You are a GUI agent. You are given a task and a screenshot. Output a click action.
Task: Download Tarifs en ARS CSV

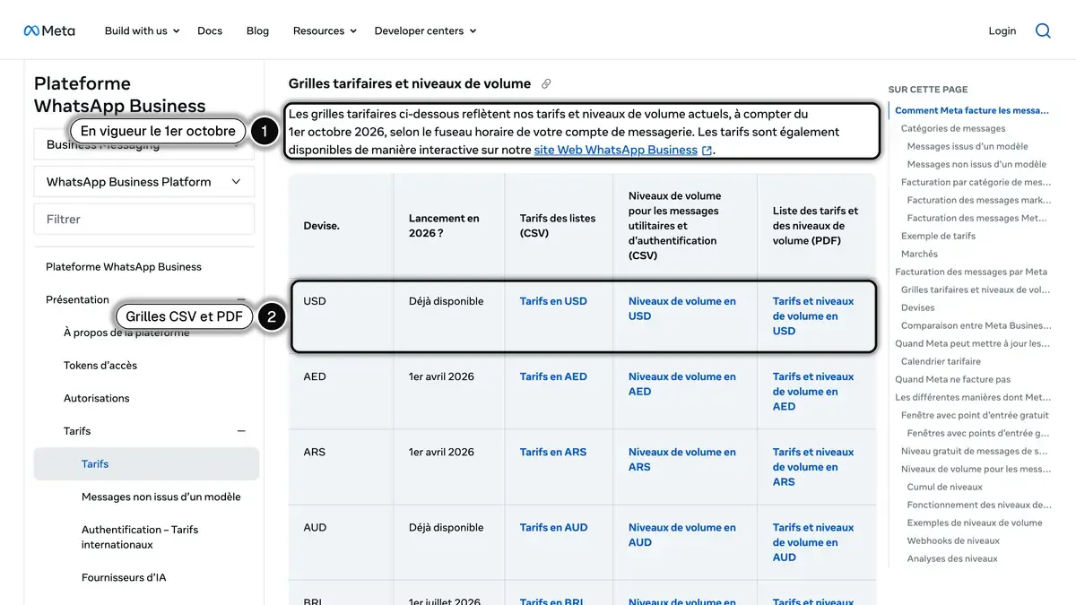(x=553, y=452)
